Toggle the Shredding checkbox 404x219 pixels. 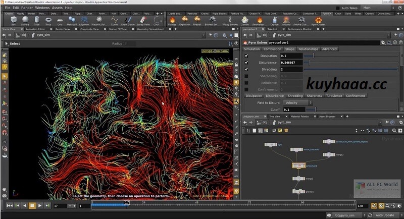(x=246, y=69)
